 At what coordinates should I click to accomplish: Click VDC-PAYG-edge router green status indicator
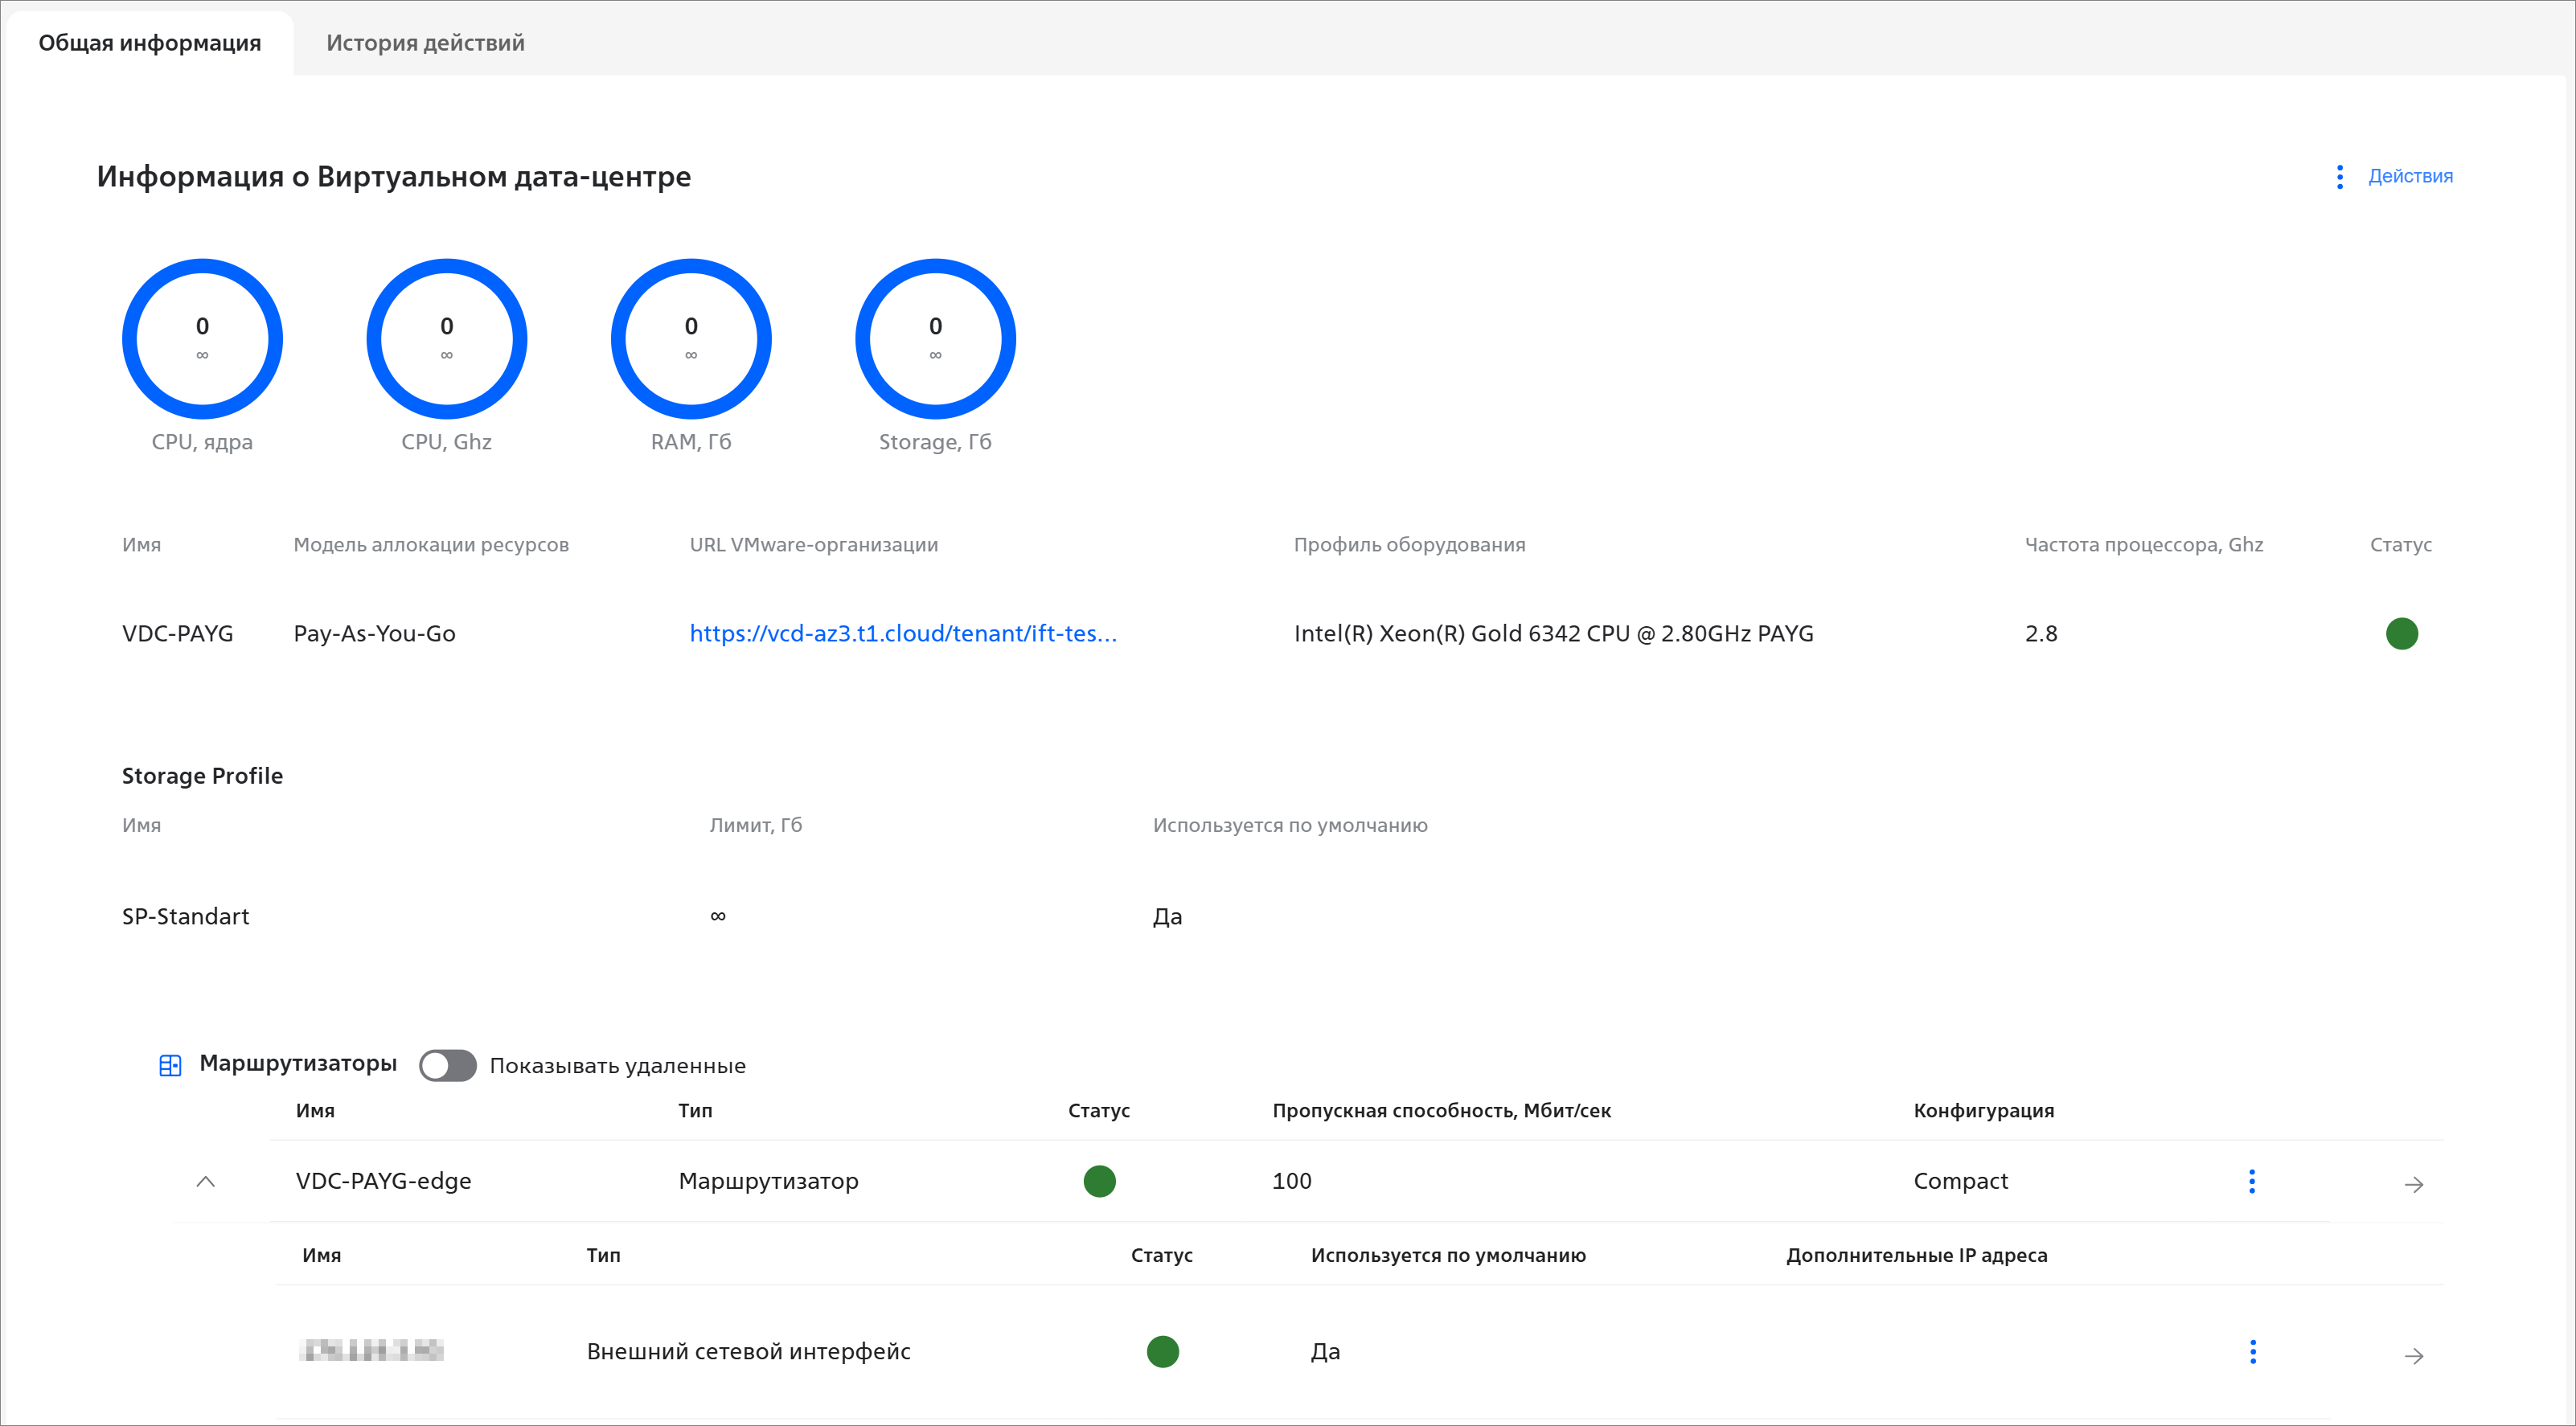click(x=1099, y=1181)
